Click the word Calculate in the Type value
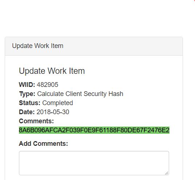This screenshot has width=195, height=180. [x=51, y=94]
